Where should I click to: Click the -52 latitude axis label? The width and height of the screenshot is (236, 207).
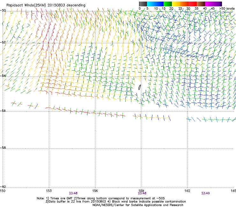point(3,42)
